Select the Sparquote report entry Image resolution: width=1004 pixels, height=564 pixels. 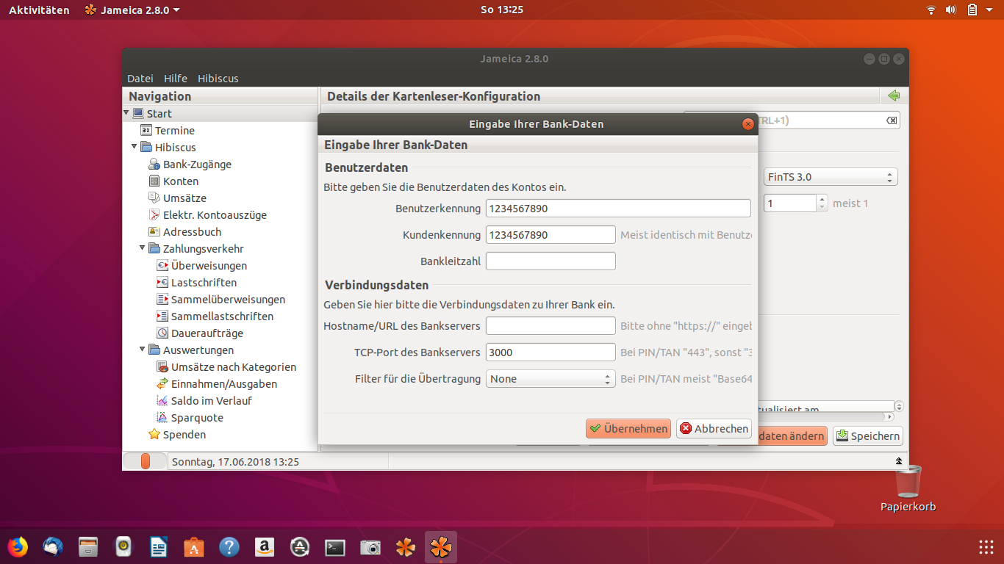coord(197,418)
